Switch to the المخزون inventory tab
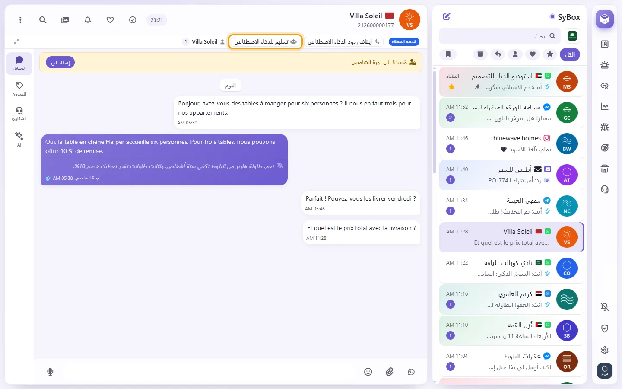 (x=19, y=89)
